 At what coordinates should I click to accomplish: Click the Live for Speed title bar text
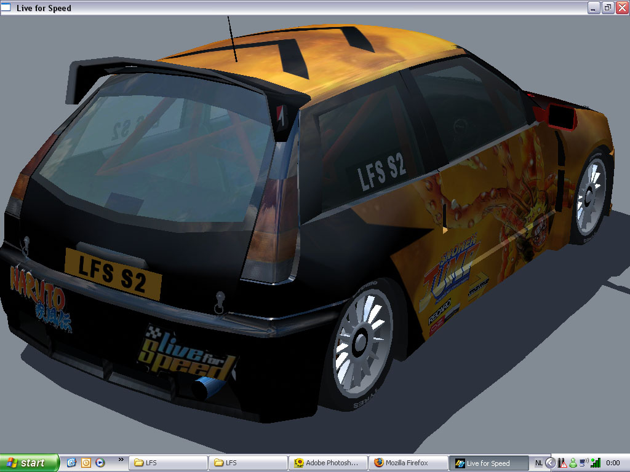coord(44,8)
